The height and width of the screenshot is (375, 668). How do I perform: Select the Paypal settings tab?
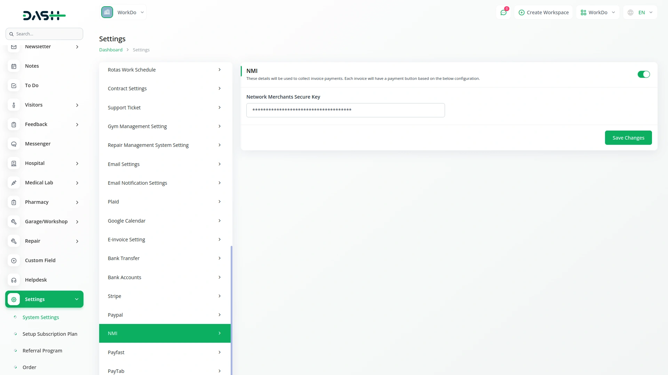point(165,315)
